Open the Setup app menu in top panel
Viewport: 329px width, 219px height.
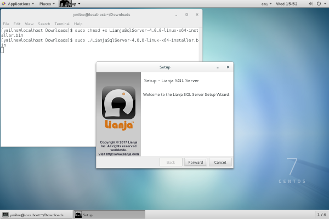tap(70, 4)
